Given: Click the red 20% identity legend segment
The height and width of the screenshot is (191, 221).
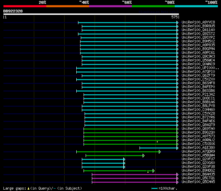Looking at the screenshot, I should pyautogui.click(x=25, y=6).
